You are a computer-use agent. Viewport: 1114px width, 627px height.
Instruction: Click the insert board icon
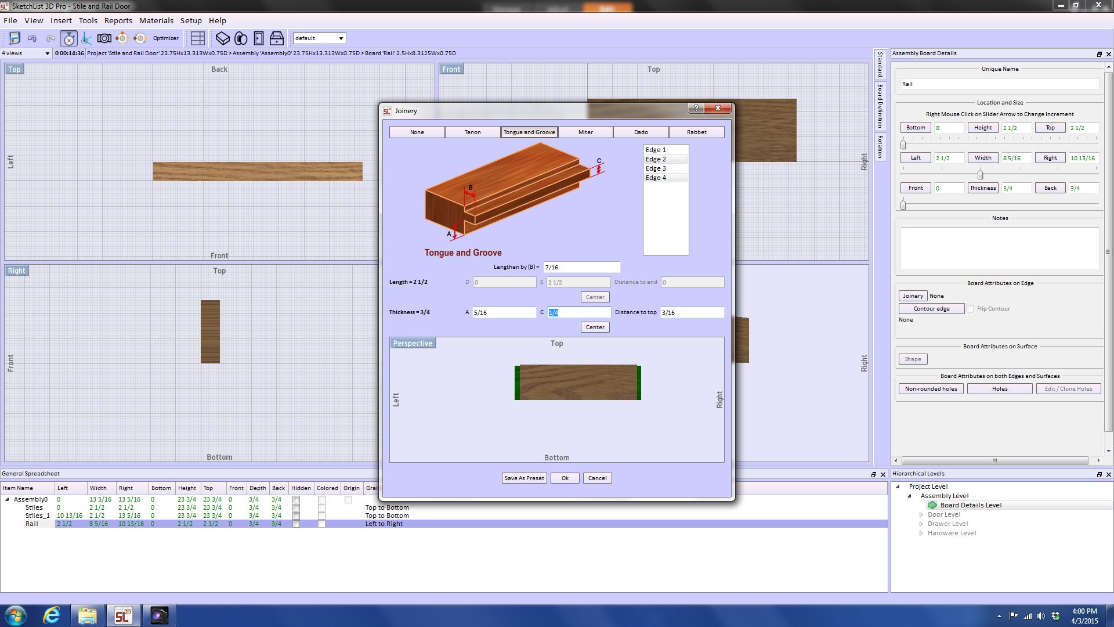(223, 38)
